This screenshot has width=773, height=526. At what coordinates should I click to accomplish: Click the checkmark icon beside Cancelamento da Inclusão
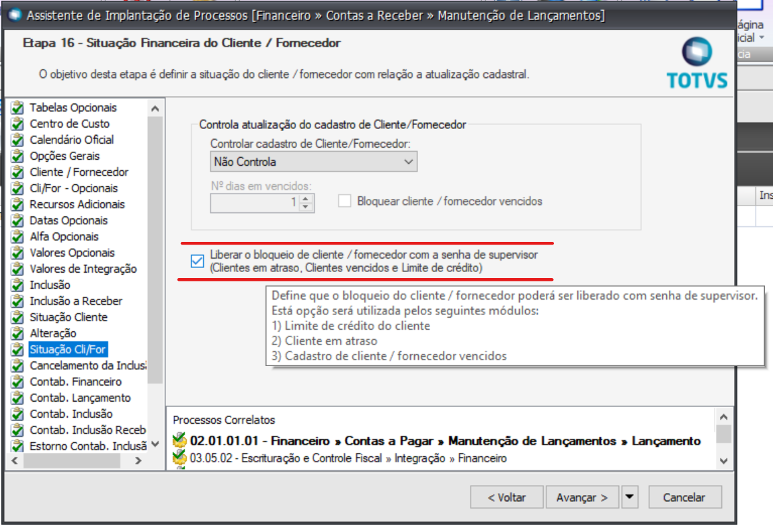coord(17,365)
